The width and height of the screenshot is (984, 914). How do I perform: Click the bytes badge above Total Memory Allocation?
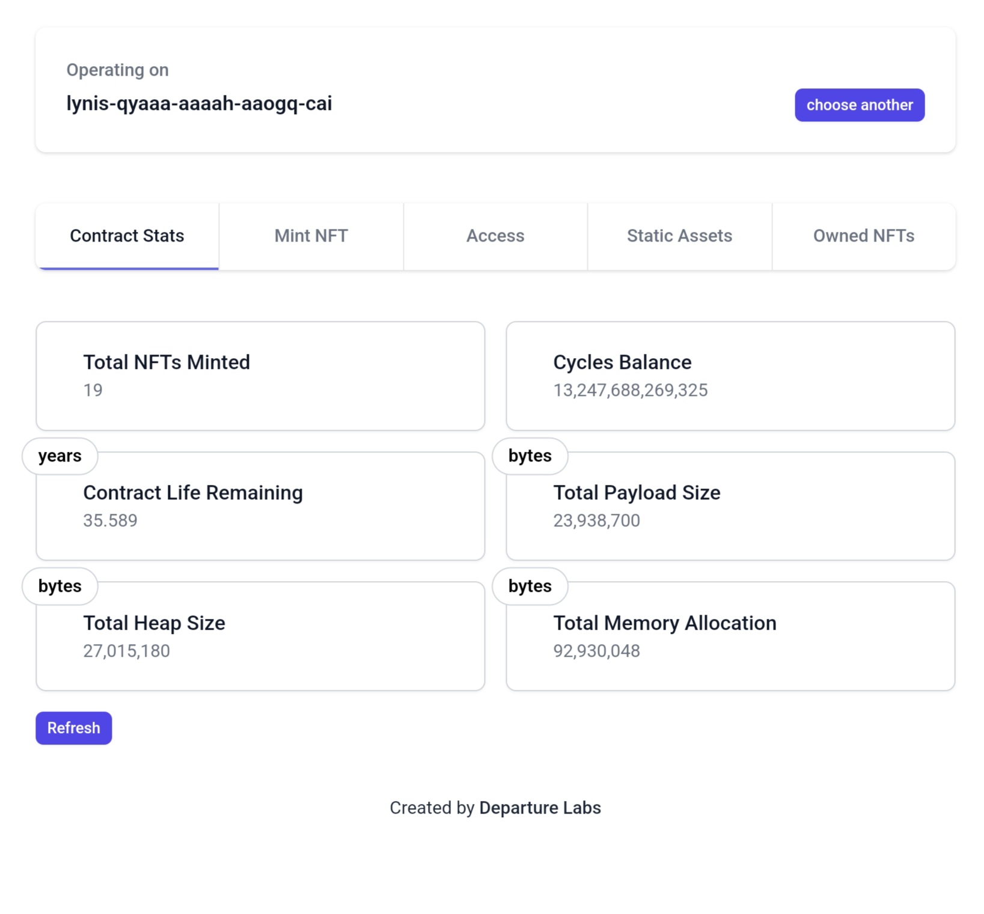pyautogui.click(x=530, y=586)
